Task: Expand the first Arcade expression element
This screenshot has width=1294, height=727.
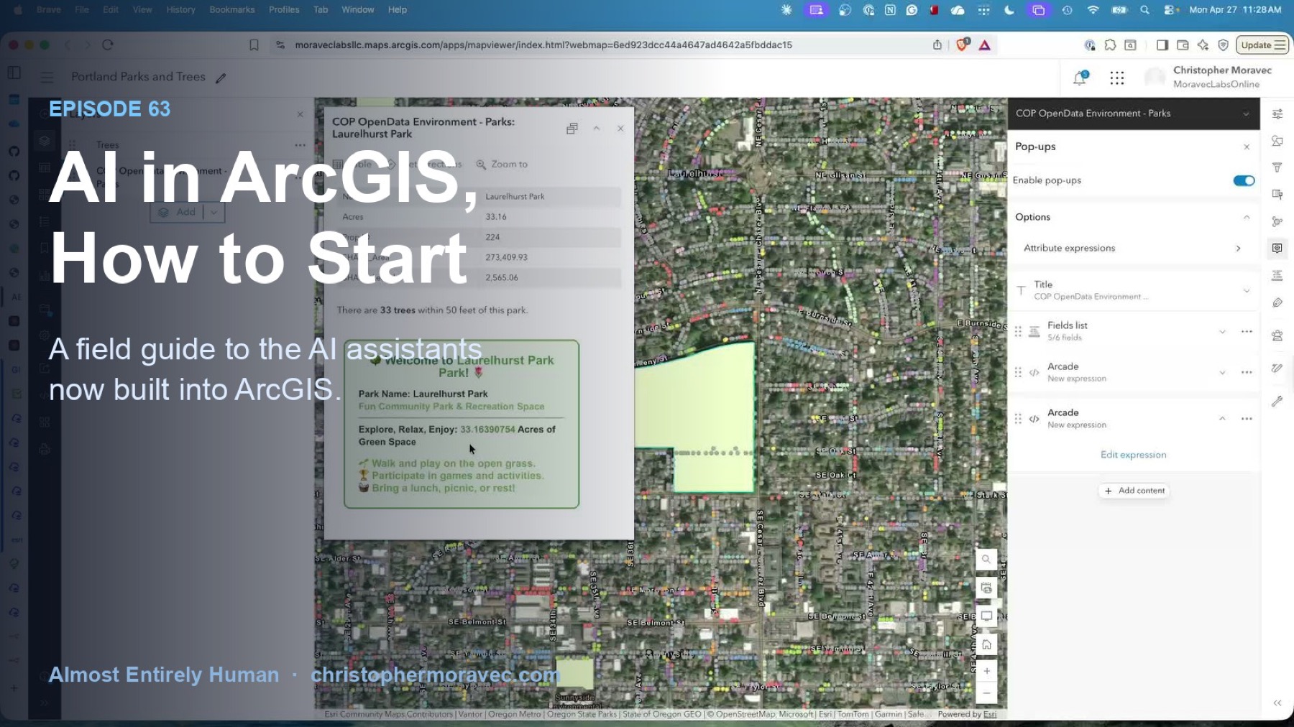Action: pyautogui.click(x=1222, y=372)
